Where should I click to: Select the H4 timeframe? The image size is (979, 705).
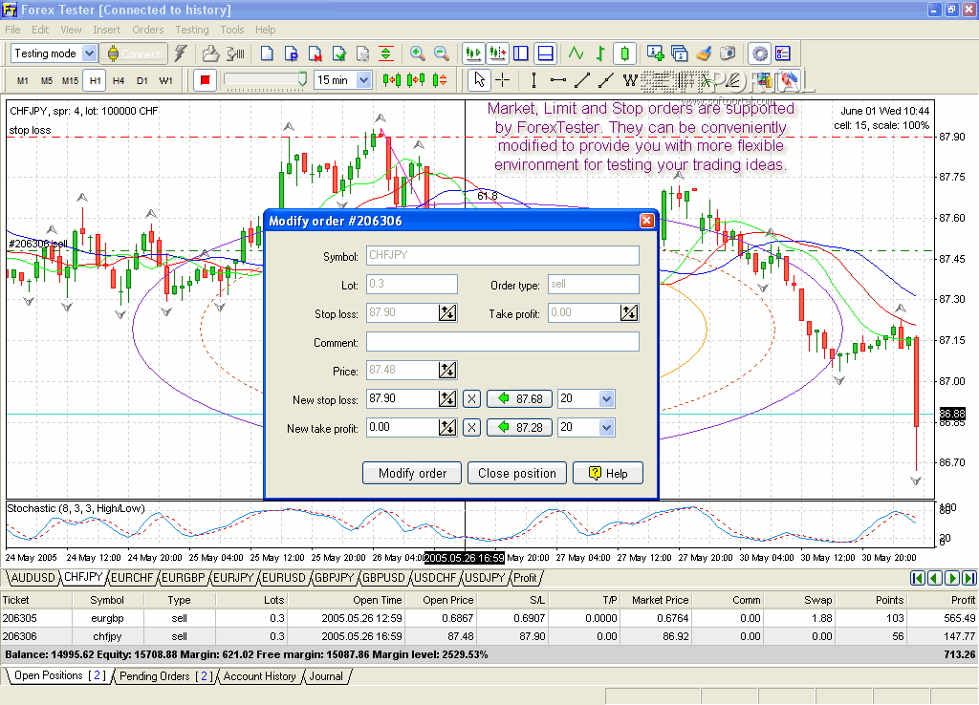pos(119,80)
